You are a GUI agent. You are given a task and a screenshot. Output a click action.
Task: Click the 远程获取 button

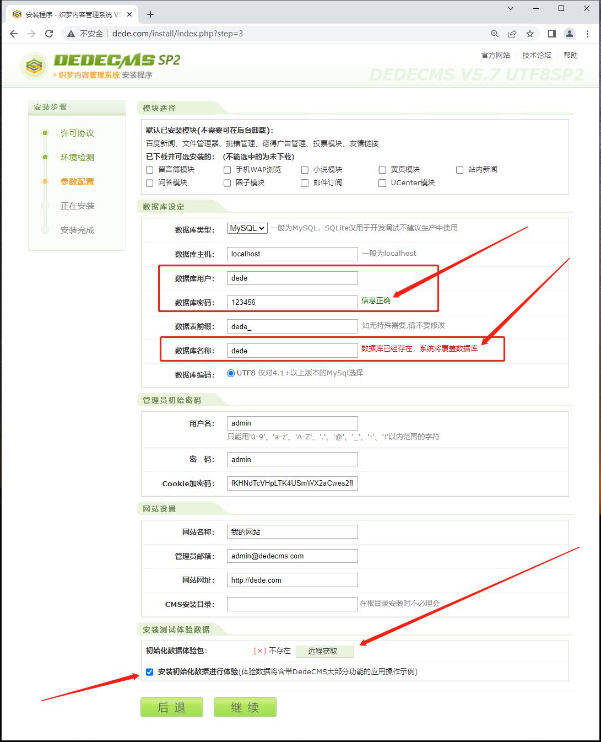[325, 651]
